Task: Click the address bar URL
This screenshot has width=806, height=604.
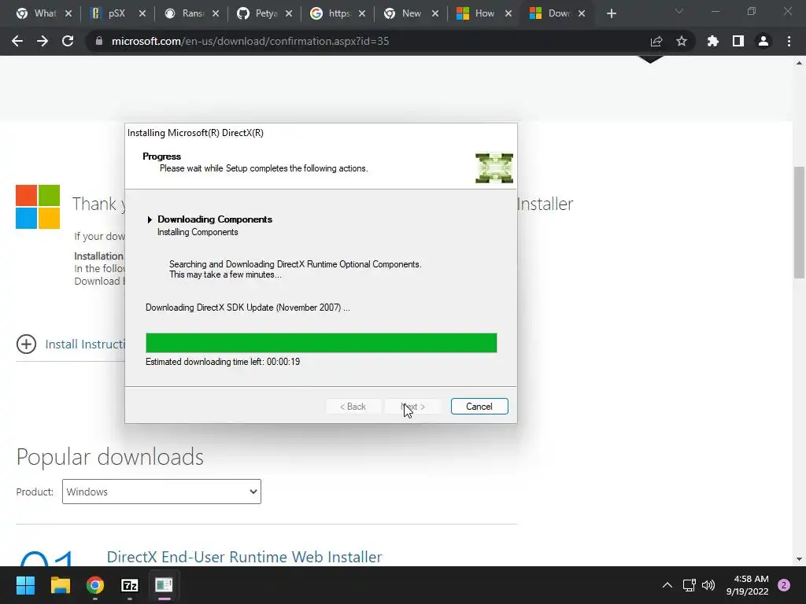Action: 250,41
